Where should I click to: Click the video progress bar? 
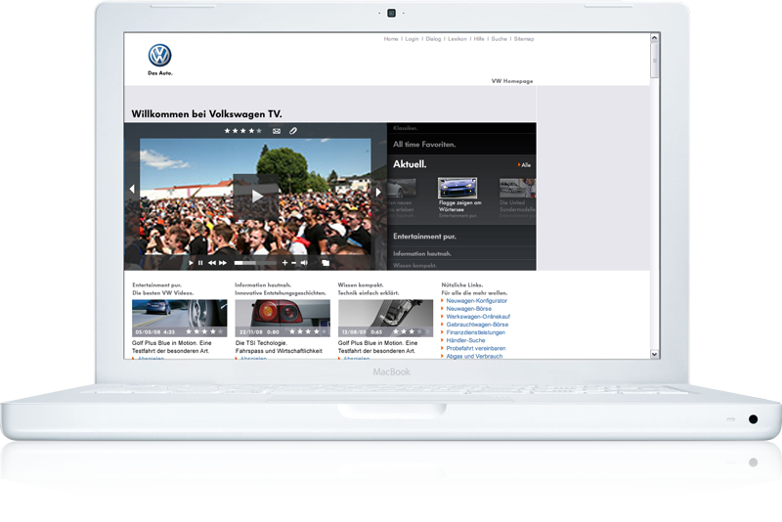255,263
